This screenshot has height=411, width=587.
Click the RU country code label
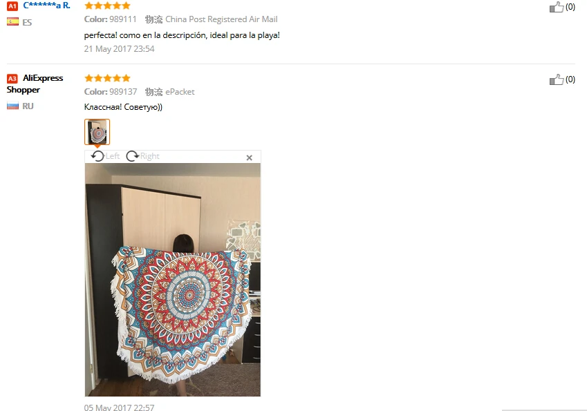pyautogui.click(x=28, y=106)
